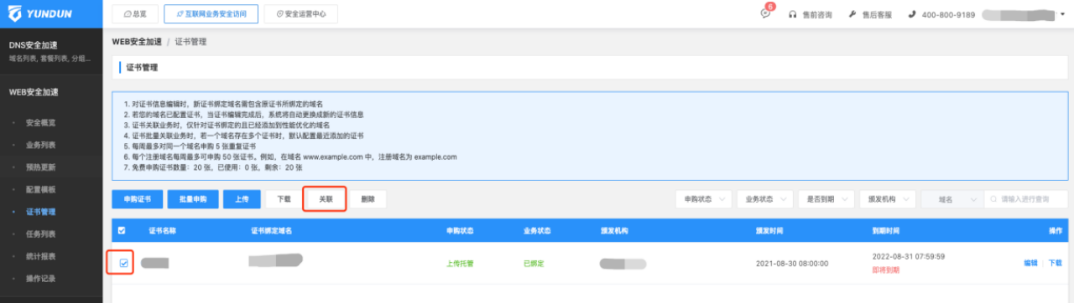
Task: Click 编辑 link in certificate row
Action: (x=1030, y=264)
